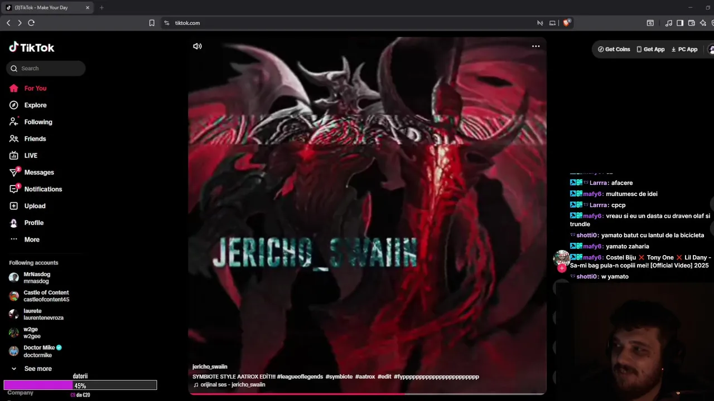This screenshot has height=401, width=714.
Task: Open the Following feed
Action: pyautogui.click(x=38, y=122)
